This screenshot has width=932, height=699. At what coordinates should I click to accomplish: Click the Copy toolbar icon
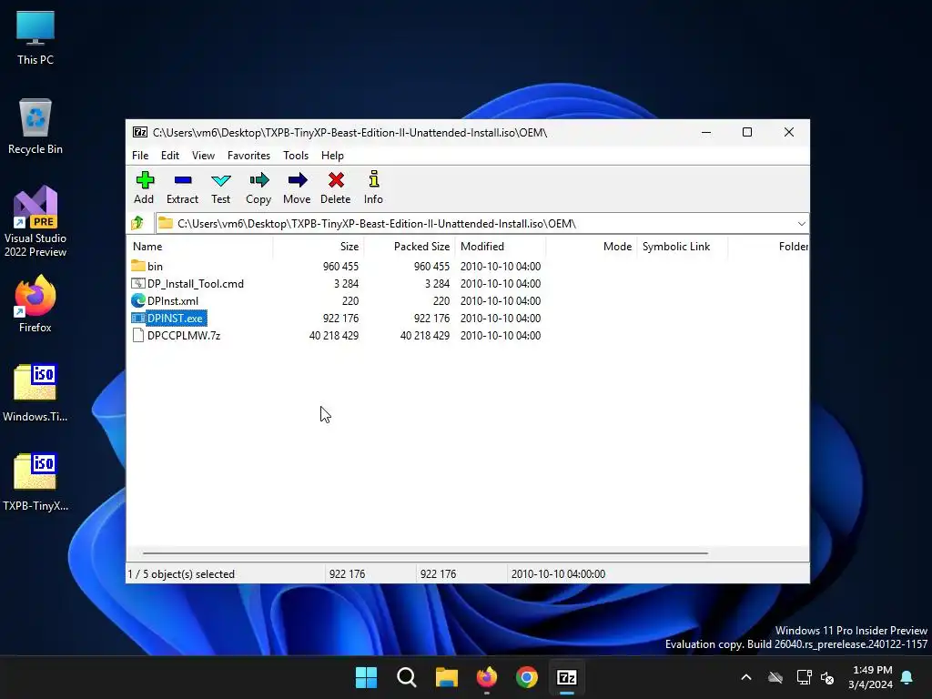tap(258, 179)
